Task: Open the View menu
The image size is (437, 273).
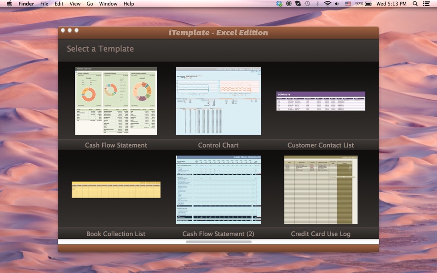Action: click(75, 4)
